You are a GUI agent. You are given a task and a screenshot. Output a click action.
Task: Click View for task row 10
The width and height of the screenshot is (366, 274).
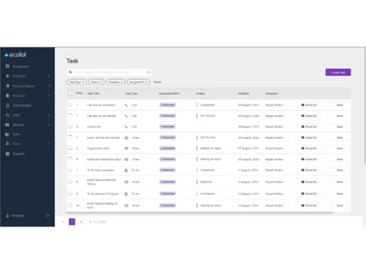pyautogui.click(x=340, y=205)
